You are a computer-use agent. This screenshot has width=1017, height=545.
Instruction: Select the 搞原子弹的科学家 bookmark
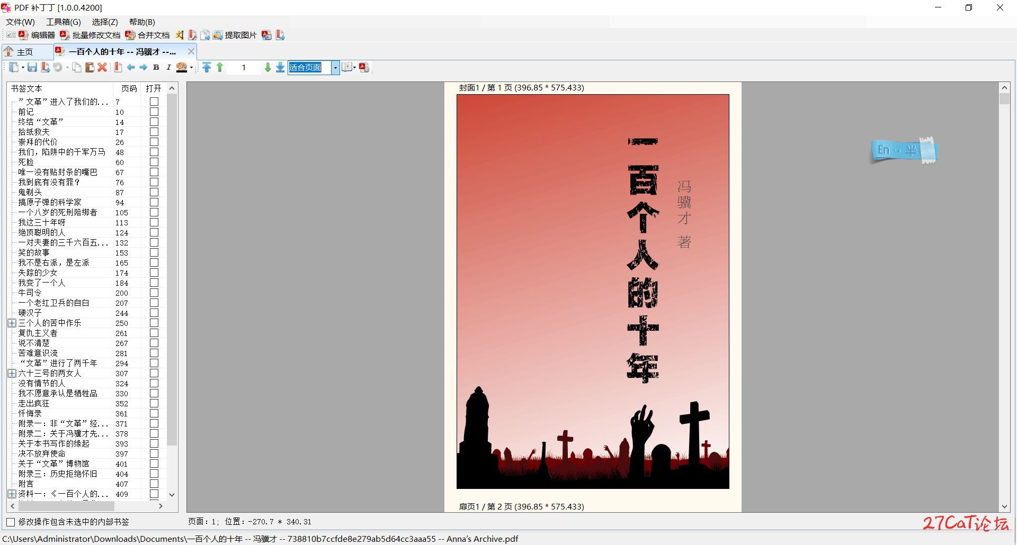(50, 202)
